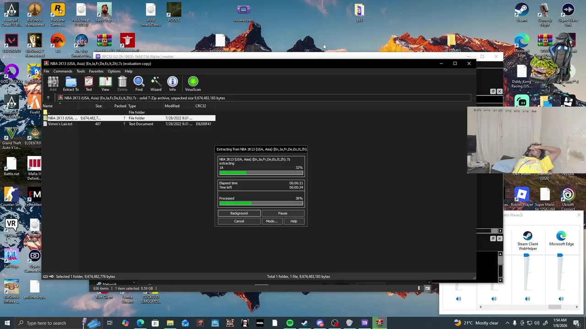This screenshot has width=586, height=329.
Task: Click the weather widget in taskbar
Action: click(x=476, y=323)
